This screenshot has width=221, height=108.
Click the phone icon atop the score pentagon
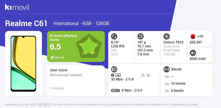pyautogui.click(x=89, y=39)
